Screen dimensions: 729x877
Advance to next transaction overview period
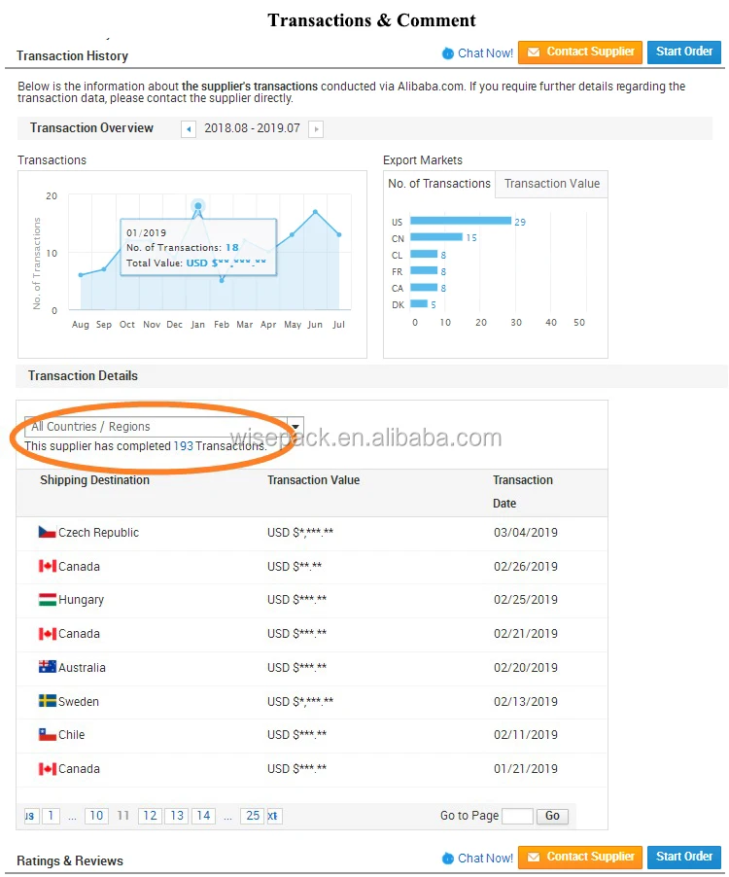(316, 129)
